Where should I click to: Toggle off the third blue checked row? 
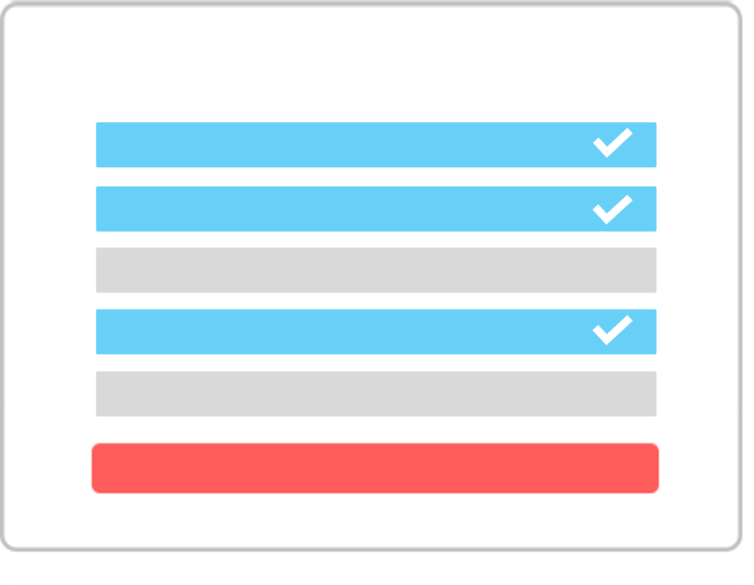[x=376, y=332]
